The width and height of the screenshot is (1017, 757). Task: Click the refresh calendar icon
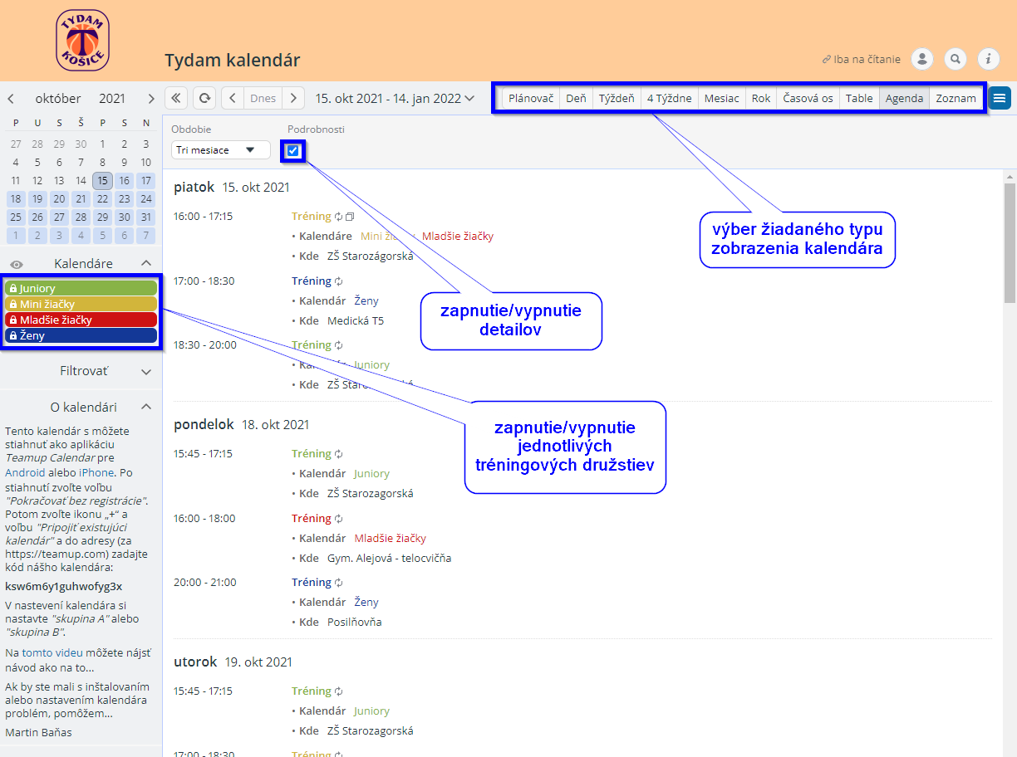(204, 98)
